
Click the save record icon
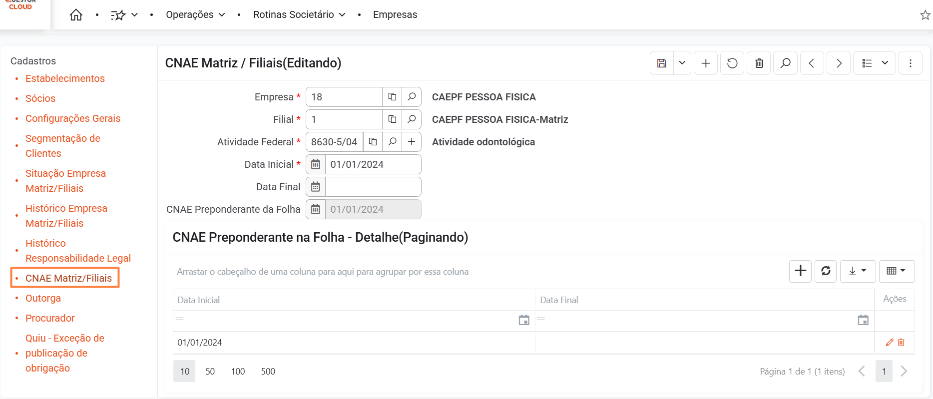pyautogui.click(x=662, y=63)
